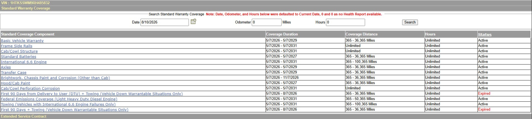
Task: Click the Search button
Action: [410, 22]
